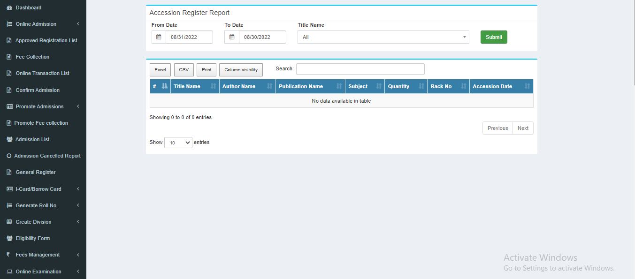
Task: Click the Create Division grid icon
Action: pyautogui.click(x=9, y=222)
